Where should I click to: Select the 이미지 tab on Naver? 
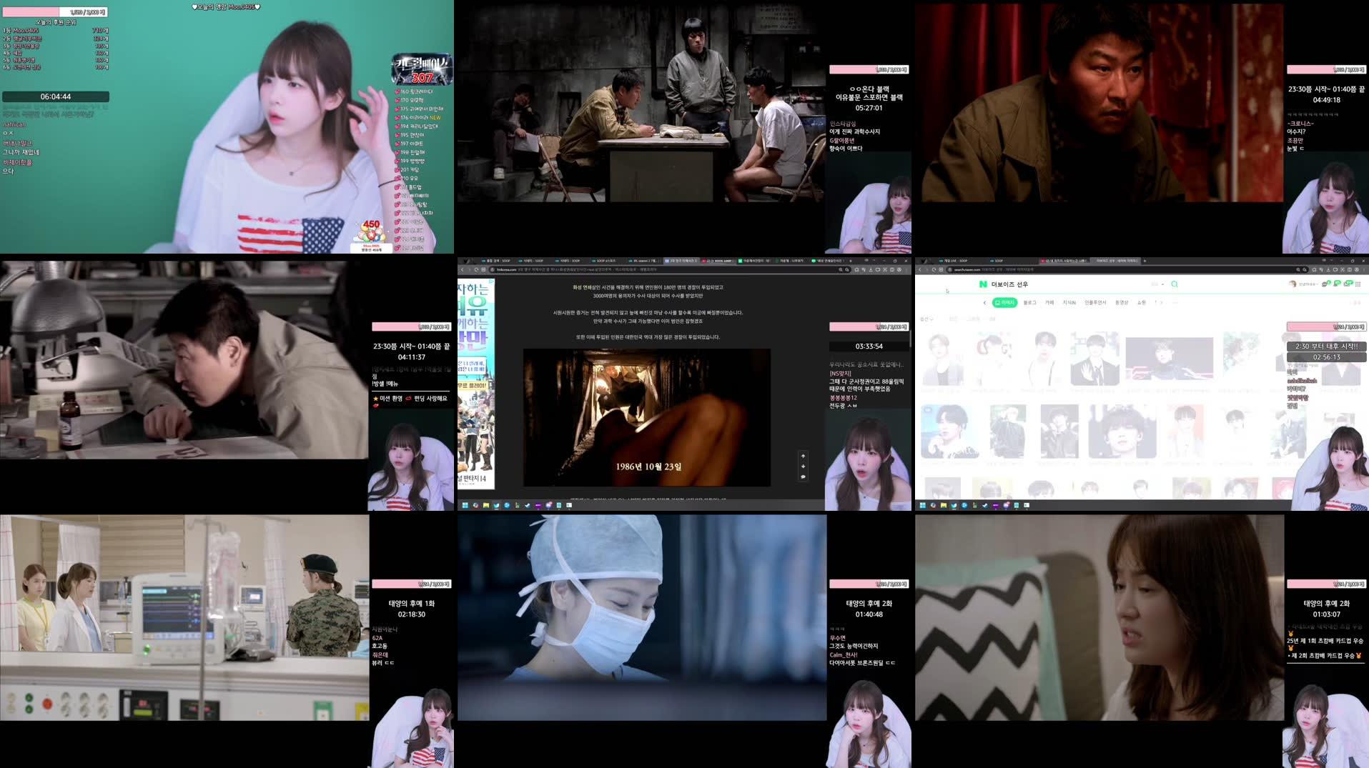1004,303
